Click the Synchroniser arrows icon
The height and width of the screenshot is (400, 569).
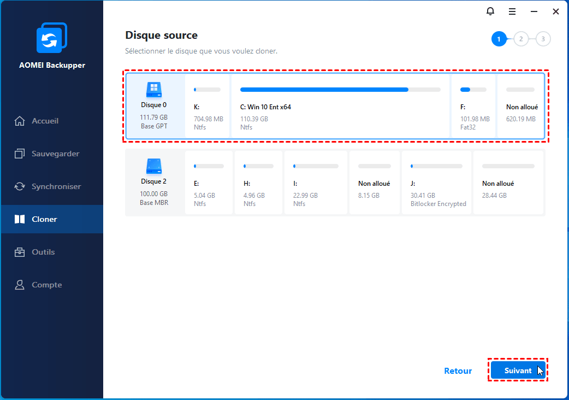coord(20,186)
